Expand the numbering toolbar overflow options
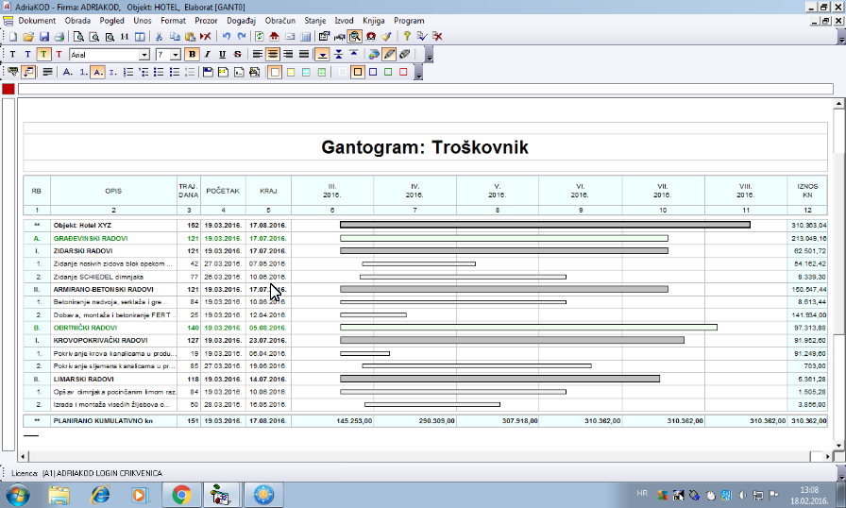This screenshot has width=846, height=508. [x=418, y=73]
